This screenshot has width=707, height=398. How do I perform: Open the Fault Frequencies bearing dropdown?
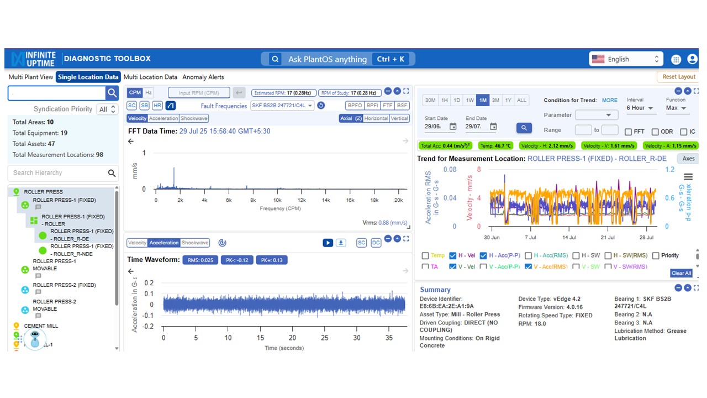pos(282,106)
